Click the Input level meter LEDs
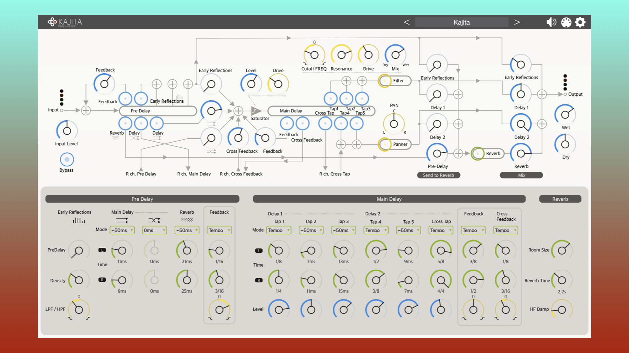Image resolution: width=629 pixels, height=353 pixels. 62,97
